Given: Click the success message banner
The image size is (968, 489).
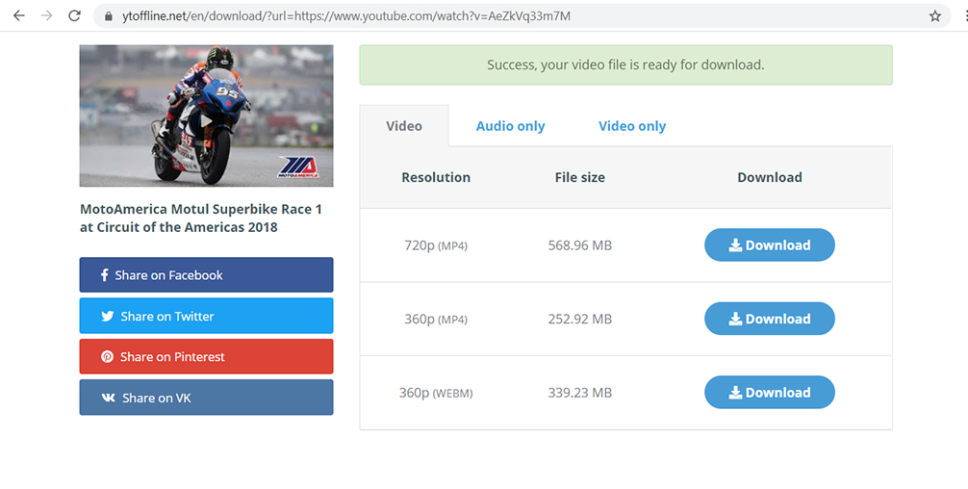Looking at the screenshot, I should 626,64.
